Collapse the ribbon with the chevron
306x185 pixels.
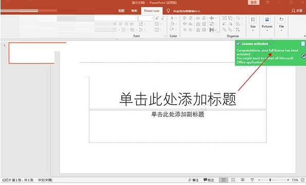pos(304,36)
